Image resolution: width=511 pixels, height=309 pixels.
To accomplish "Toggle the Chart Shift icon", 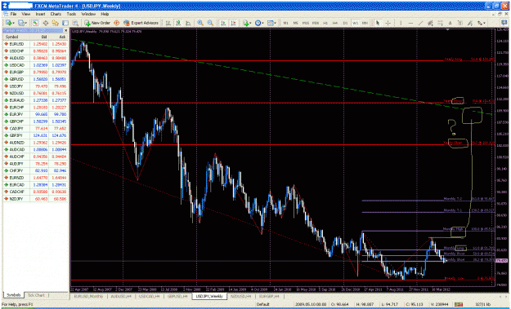I will (x=233, y=23).
